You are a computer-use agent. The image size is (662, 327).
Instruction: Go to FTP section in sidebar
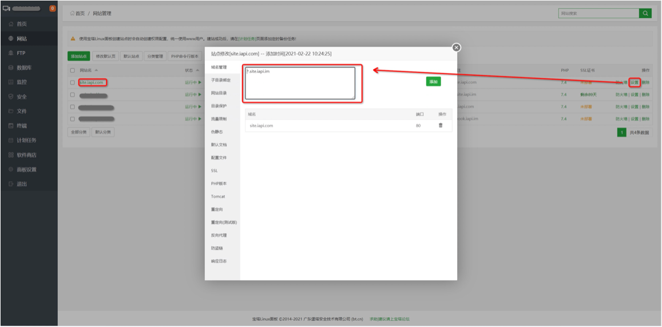click(21, 53)
